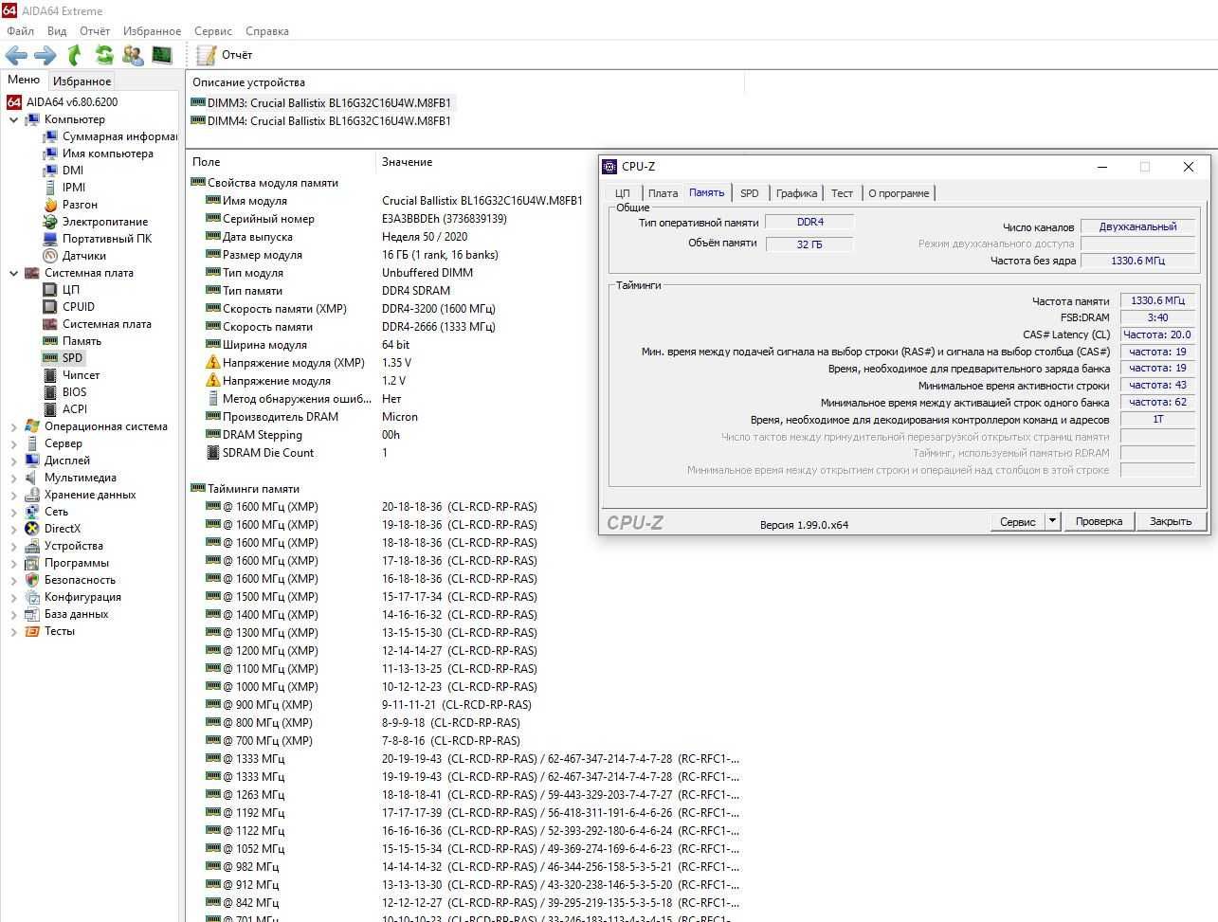Open the Сервис menu

click(213, 31)
